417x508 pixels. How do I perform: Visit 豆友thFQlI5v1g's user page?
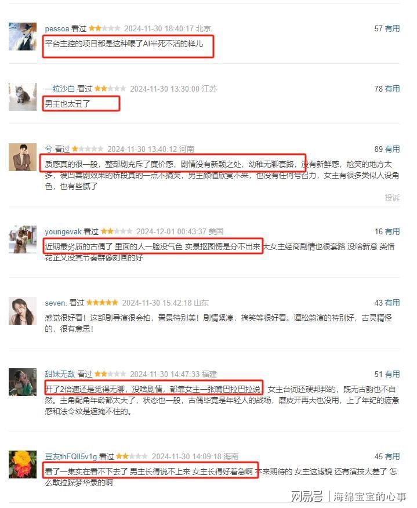[x=71, y=456]
